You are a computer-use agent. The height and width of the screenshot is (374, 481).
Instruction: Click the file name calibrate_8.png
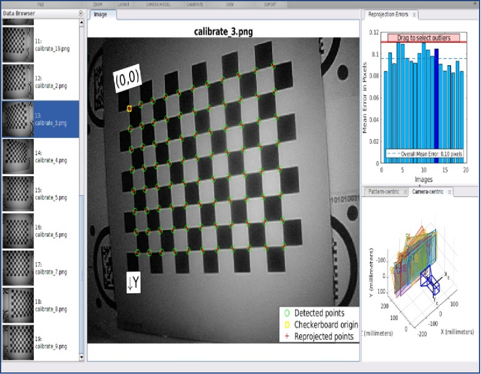point(51,309)
